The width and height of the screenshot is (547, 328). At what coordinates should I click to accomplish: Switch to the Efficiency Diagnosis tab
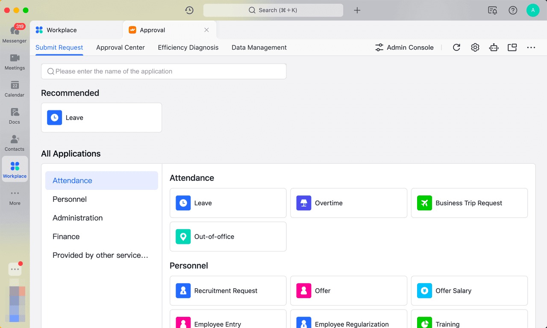(x=188, y=47)
